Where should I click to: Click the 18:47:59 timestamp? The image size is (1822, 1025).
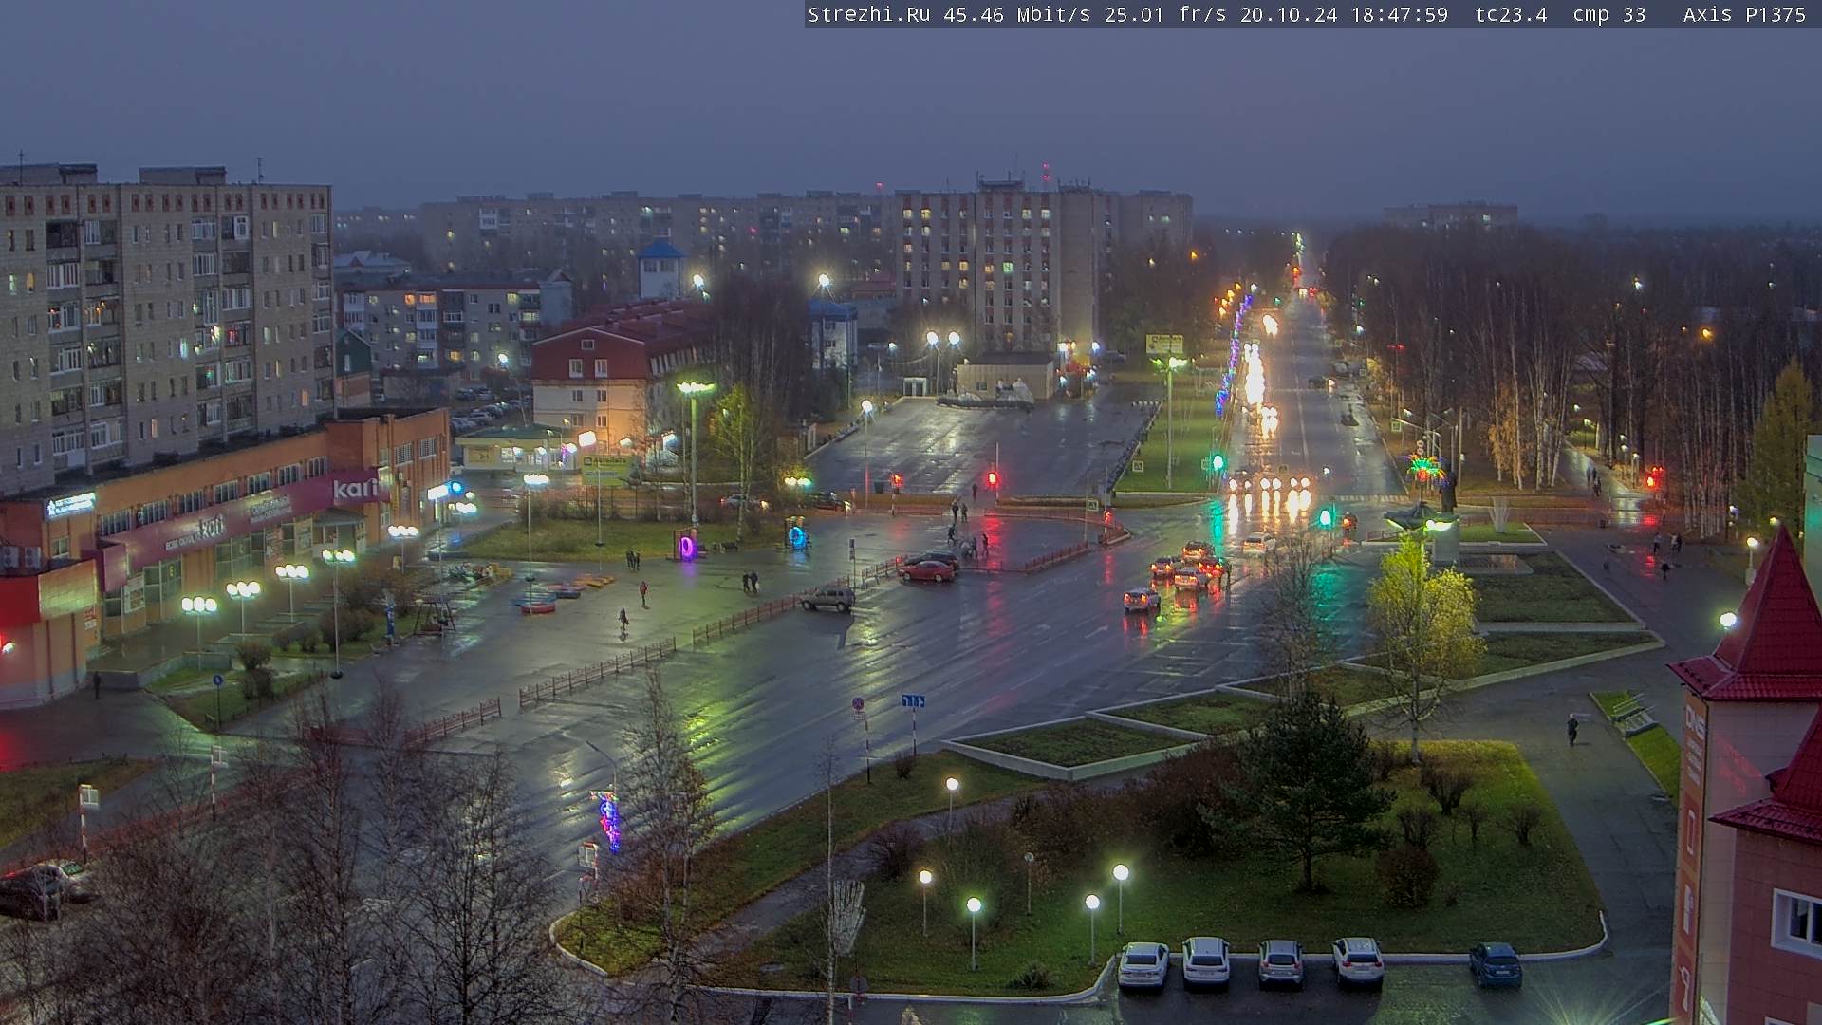pyautogui.click(x=1400, y=14)
